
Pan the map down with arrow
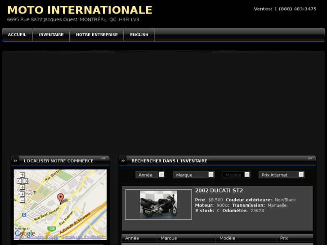point(22,187)
